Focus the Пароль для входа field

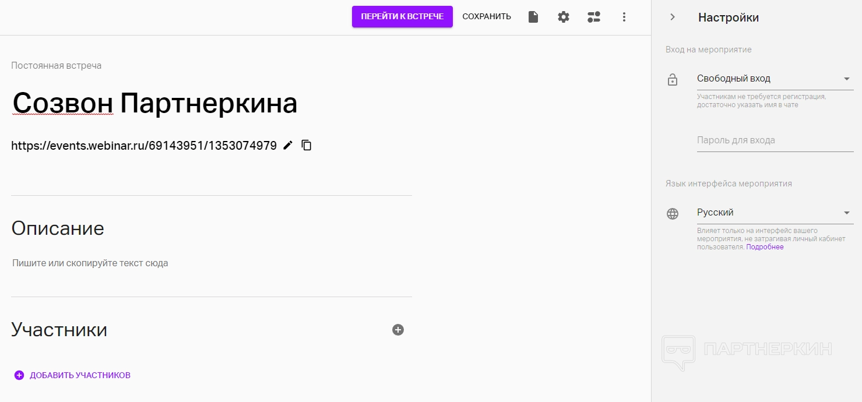coord(775,140)
